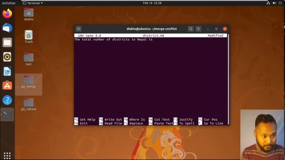Launch Thunderbird mail from the dock

click(x=7, y=28)
